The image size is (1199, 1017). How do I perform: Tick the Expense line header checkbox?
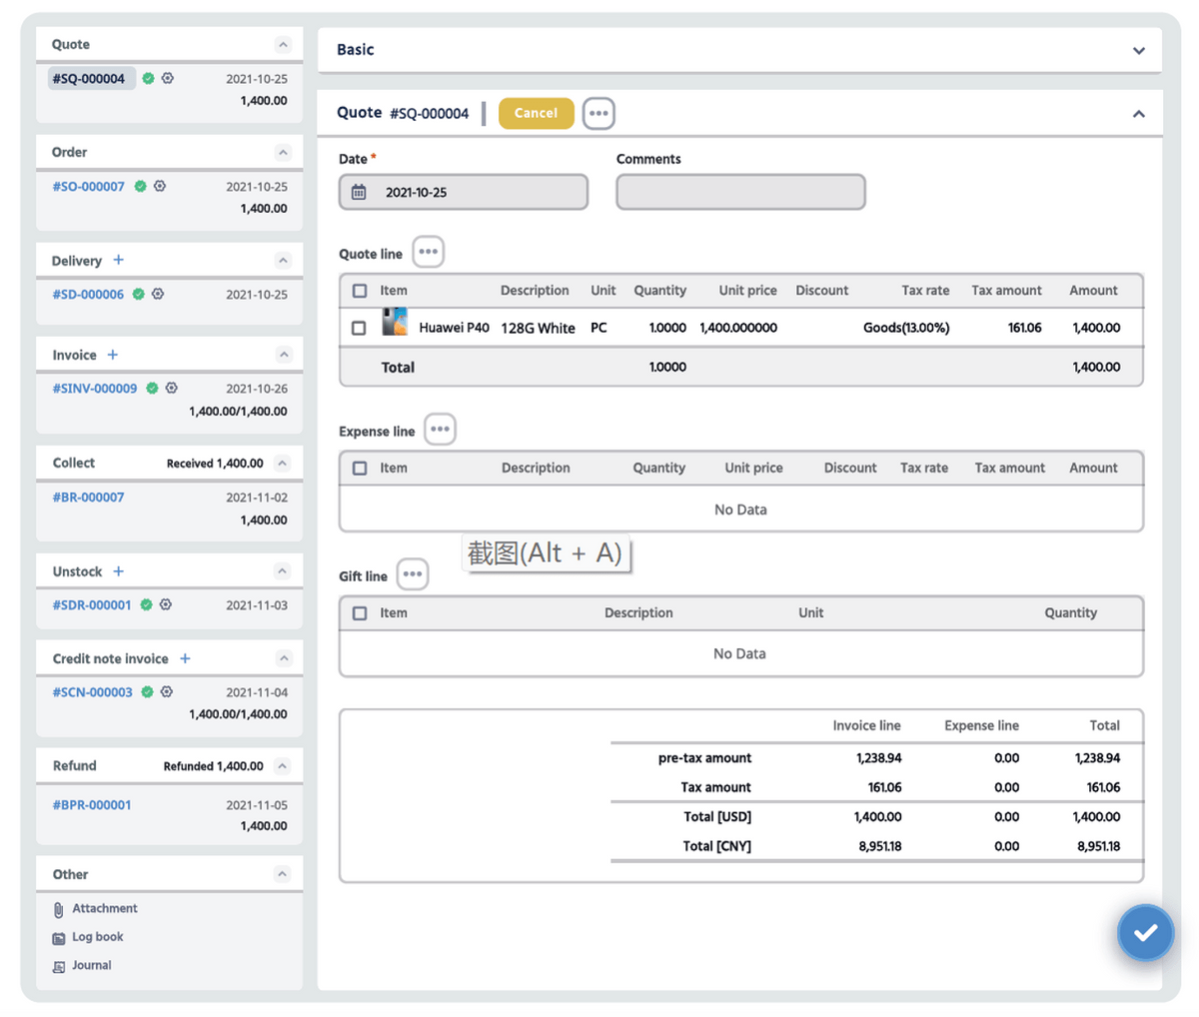(x=360, y=468)
